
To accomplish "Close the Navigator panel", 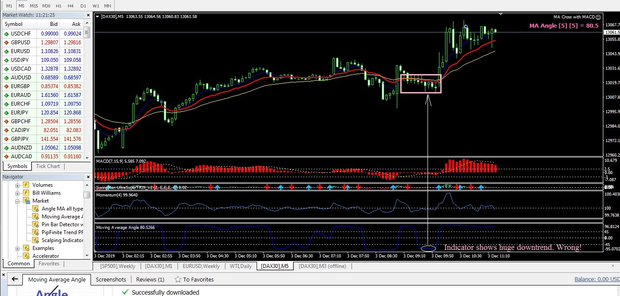I will (88, 177).
